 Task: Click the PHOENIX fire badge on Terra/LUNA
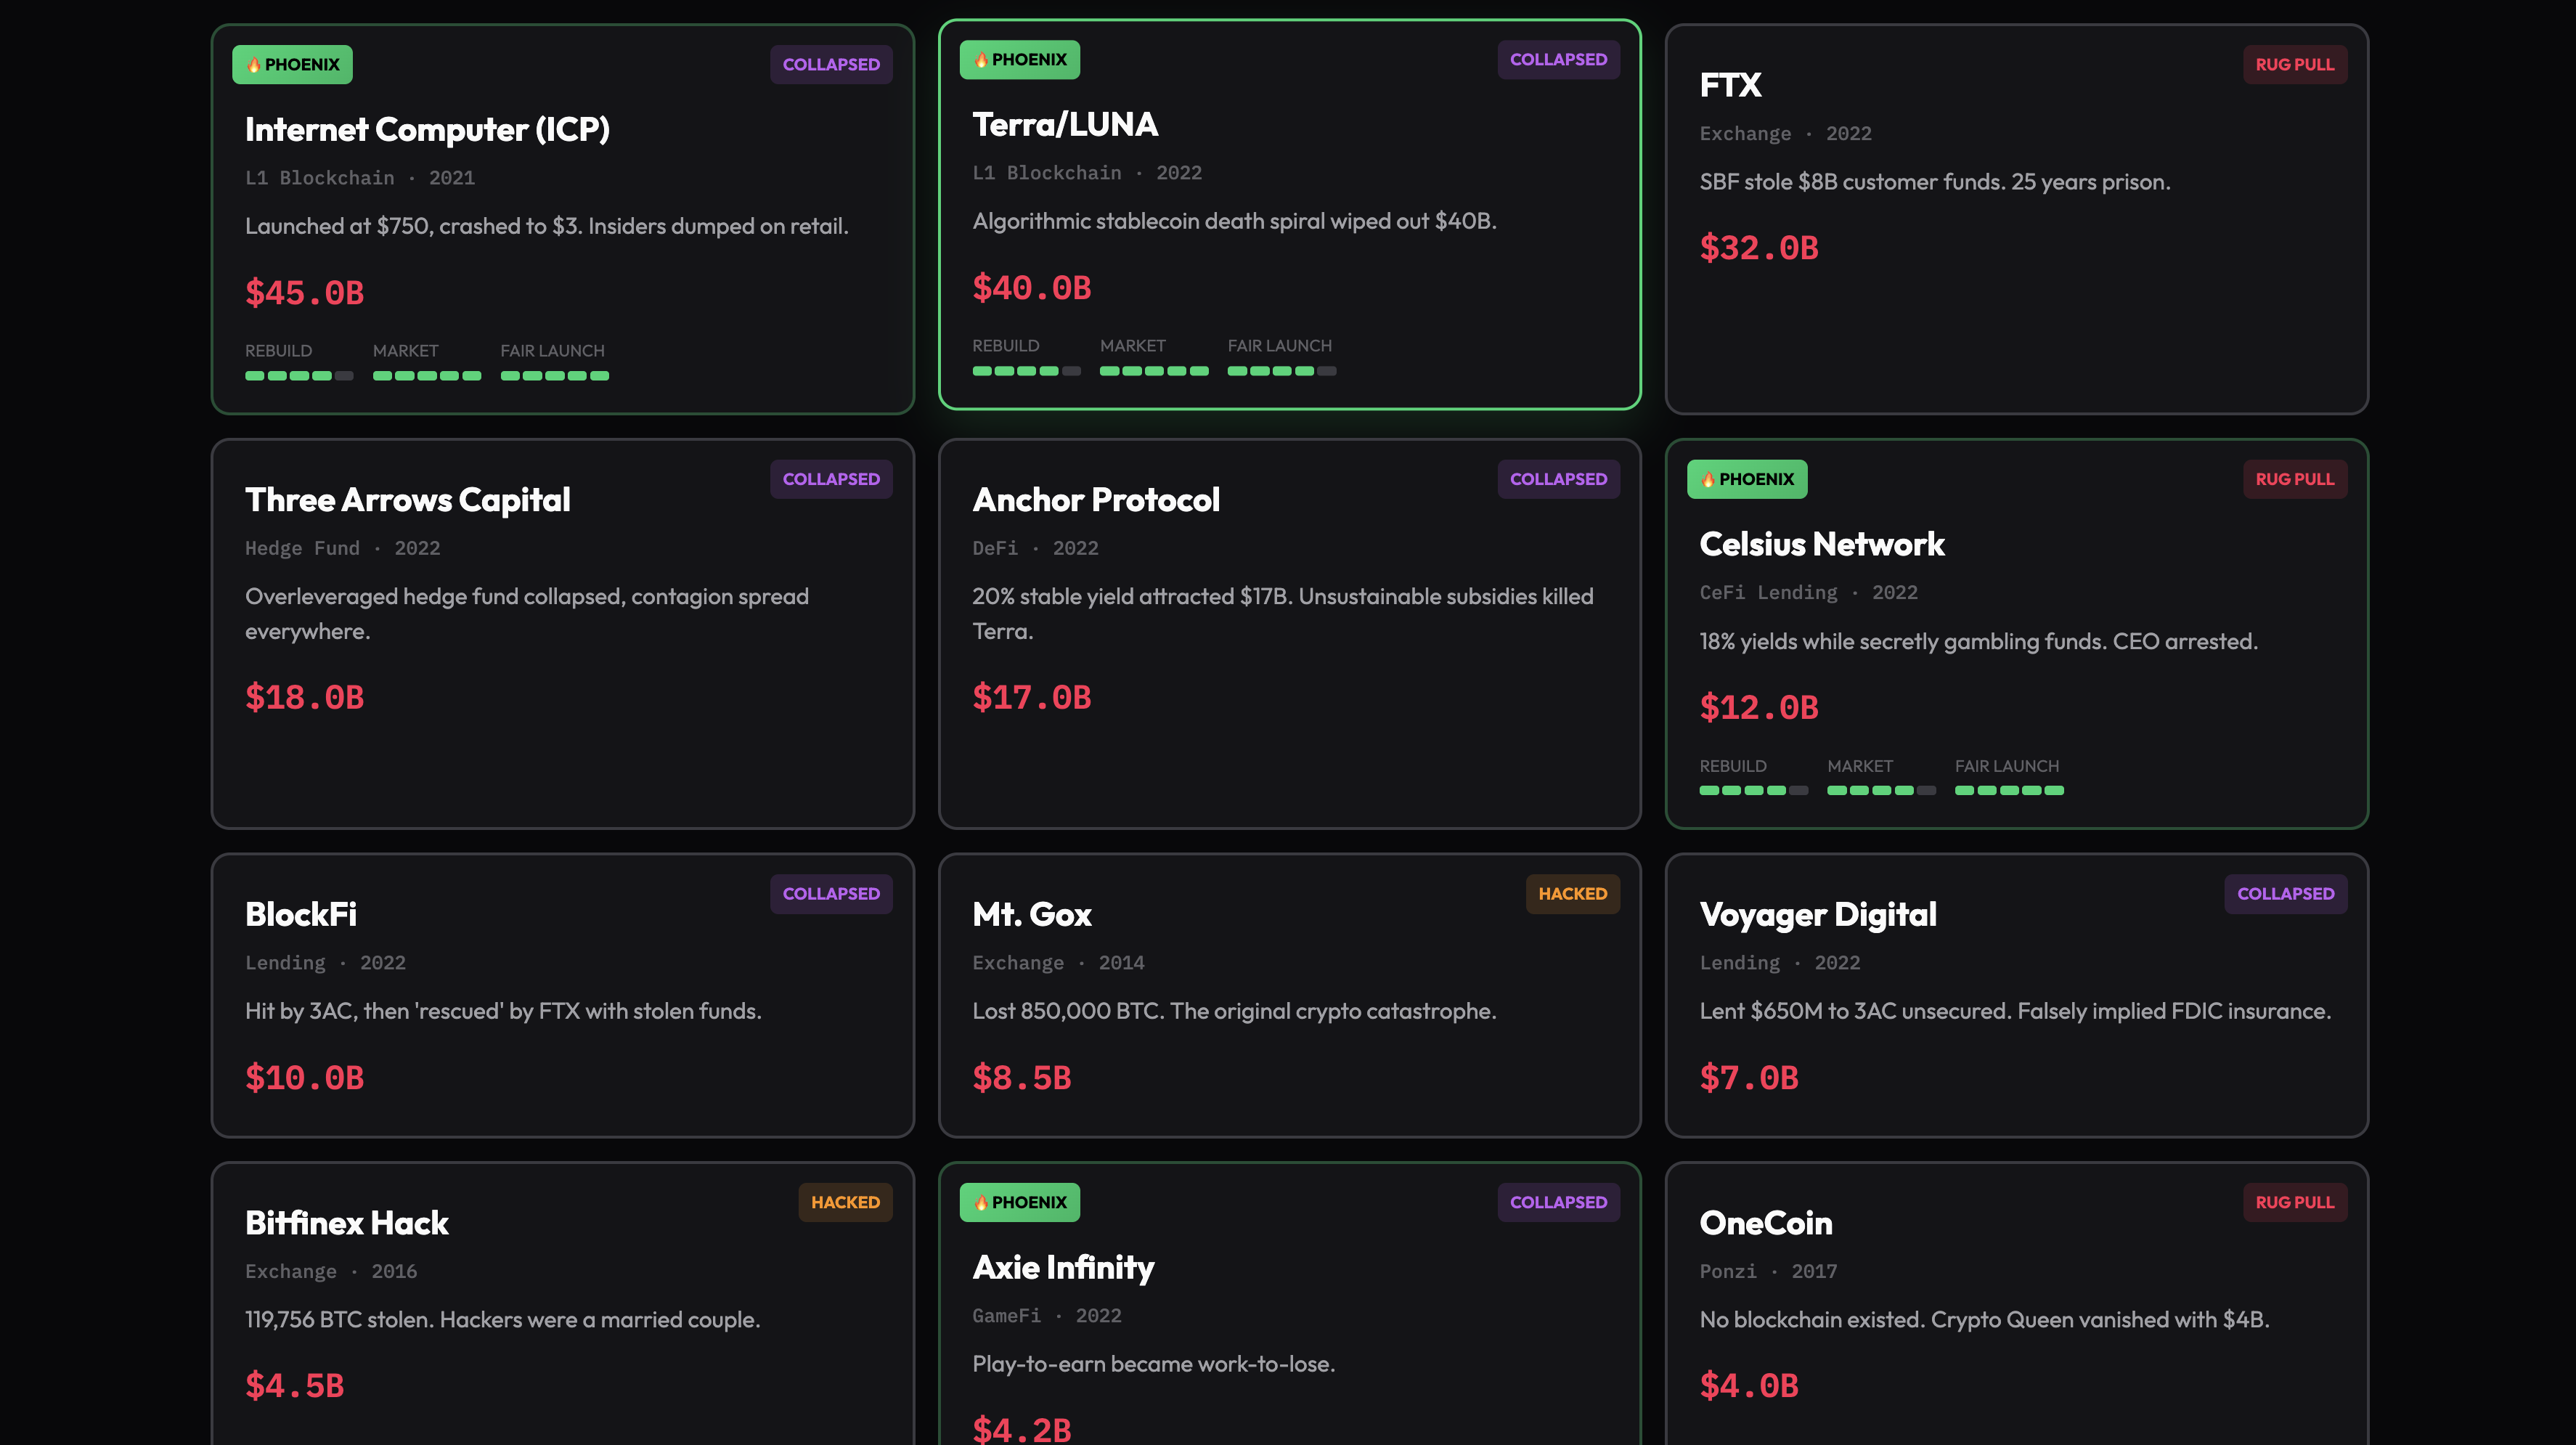1019,59
